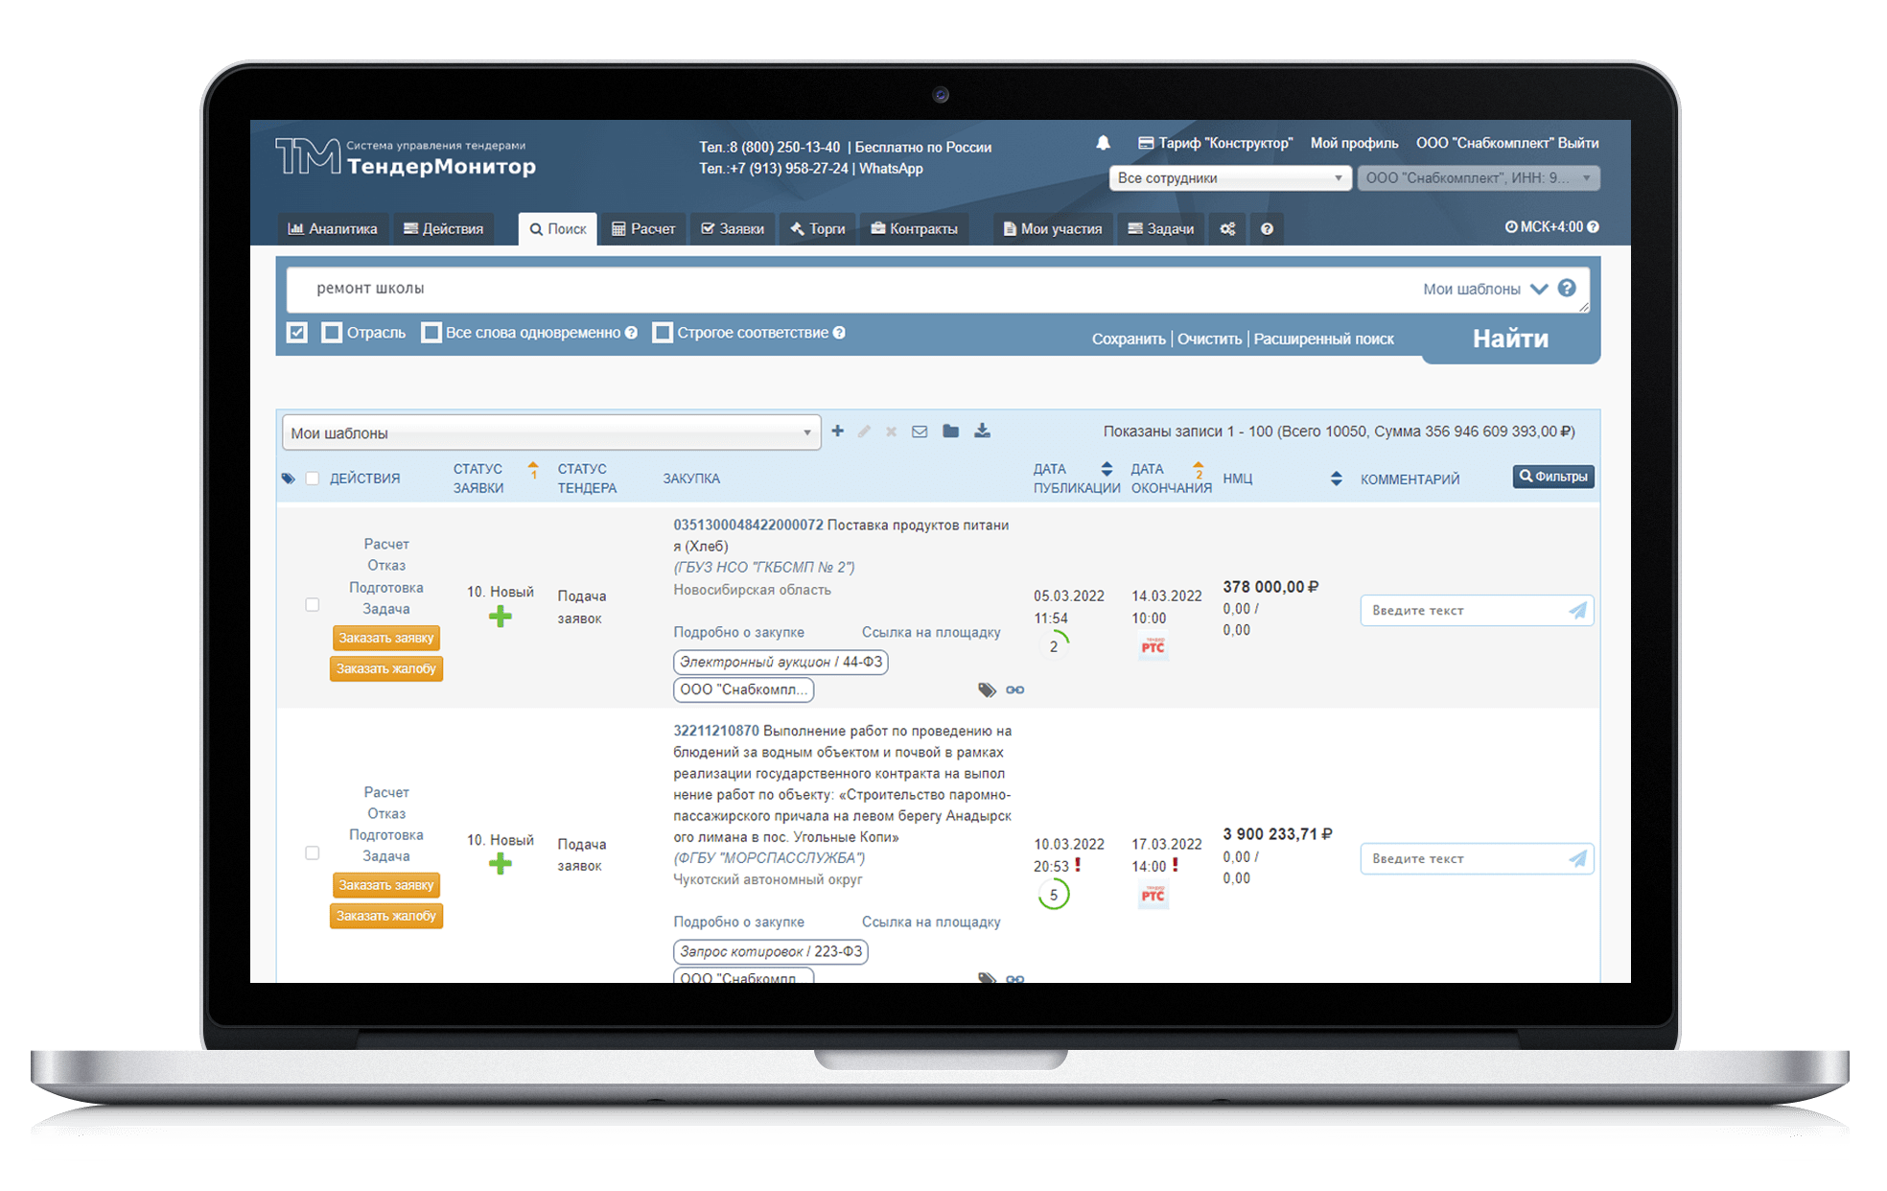The height and width of the screenshot is (1191, 1887).
Task: Send comment in 3 900 233,71 row
Action: click(1577, 858)
